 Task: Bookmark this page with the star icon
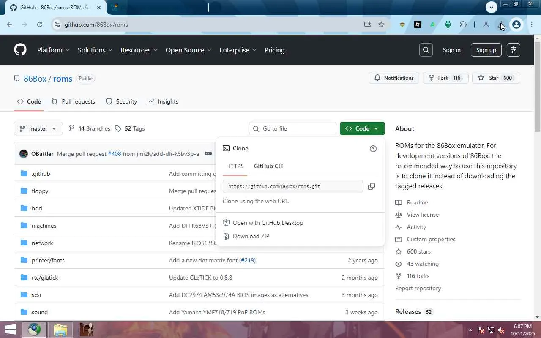(381, 25)
